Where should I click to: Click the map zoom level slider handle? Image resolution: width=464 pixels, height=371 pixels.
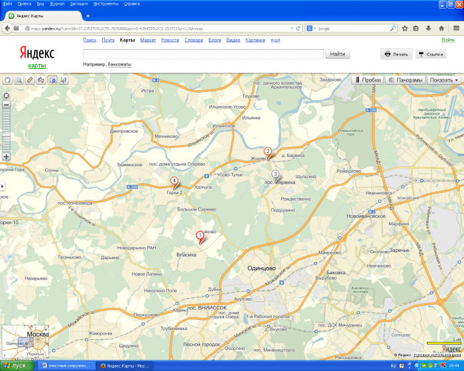(x=6, y=136)
